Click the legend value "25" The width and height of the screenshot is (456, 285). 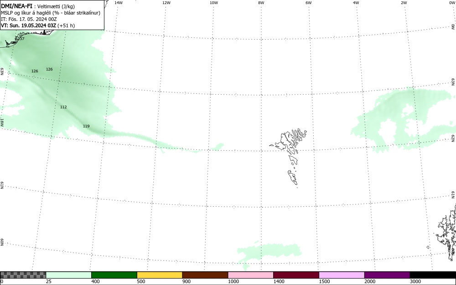click(49, 281)
